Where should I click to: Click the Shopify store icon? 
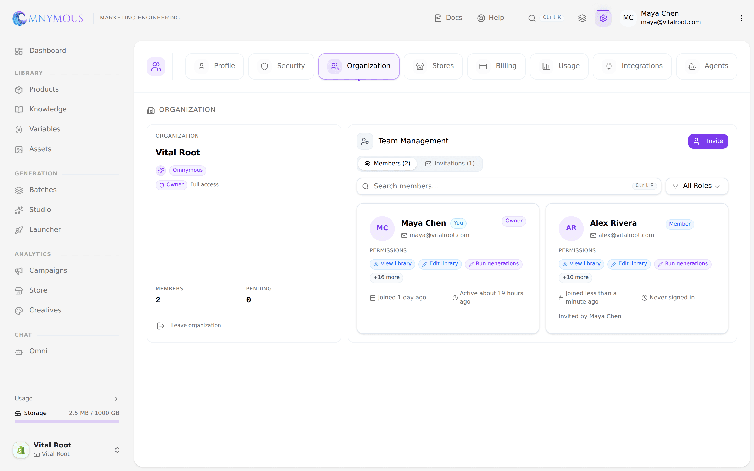(x=21, y=450)
